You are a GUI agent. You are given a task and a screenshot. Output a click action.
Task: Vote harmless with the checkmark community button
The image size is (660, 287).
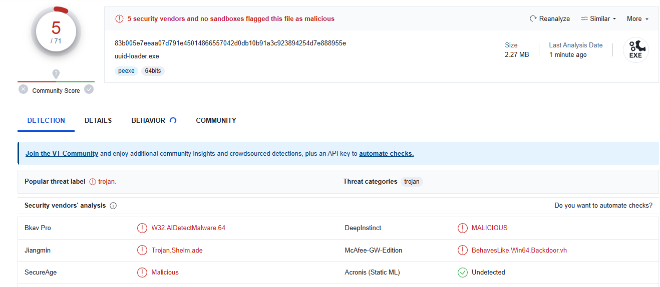[x=89, y=89]
